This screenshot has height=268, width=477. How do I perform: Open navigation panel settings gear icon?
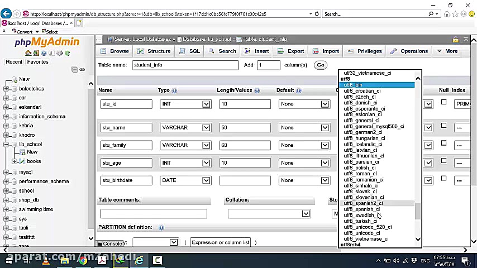(60, 53)
